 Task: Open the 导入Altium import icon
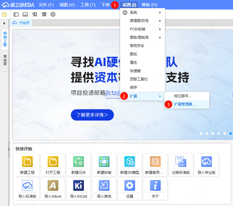coord(53,185)
